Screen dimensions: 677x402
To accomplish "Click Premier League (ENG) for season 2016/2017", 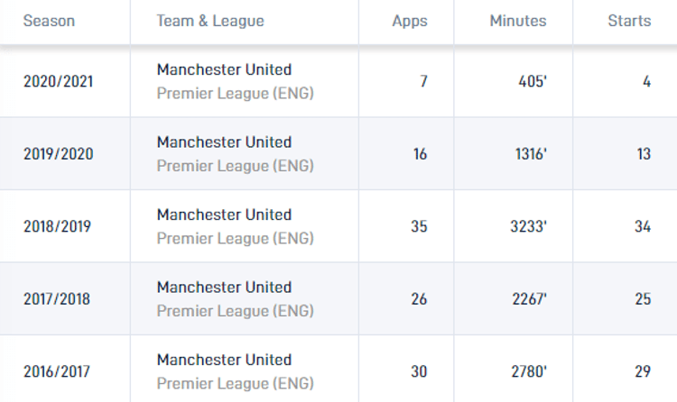I will coord(235,383).
